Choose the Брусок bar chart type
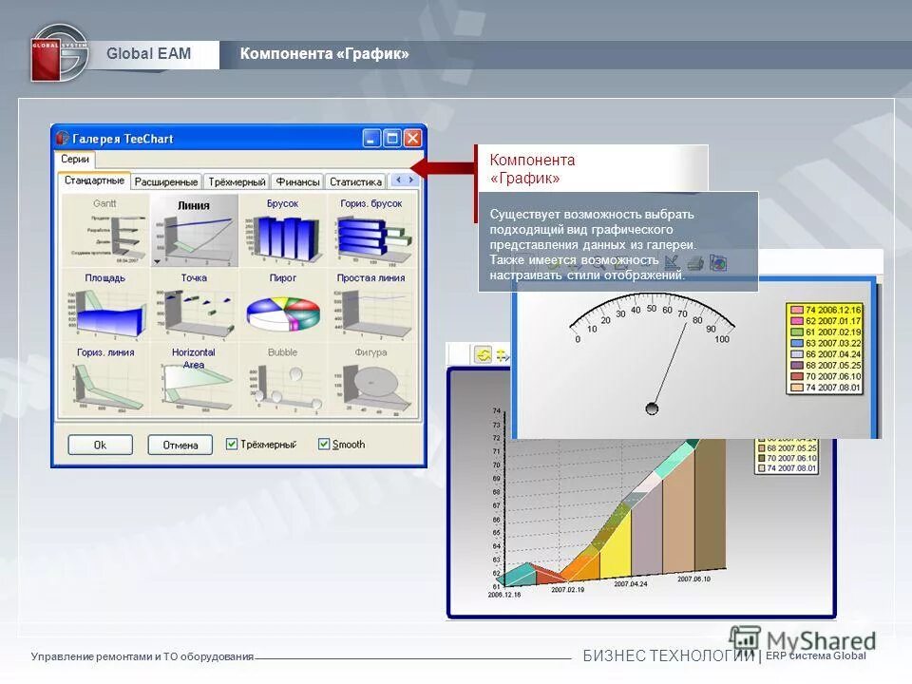This screenshot has width=912, height=684. click(x=283, y=232)
